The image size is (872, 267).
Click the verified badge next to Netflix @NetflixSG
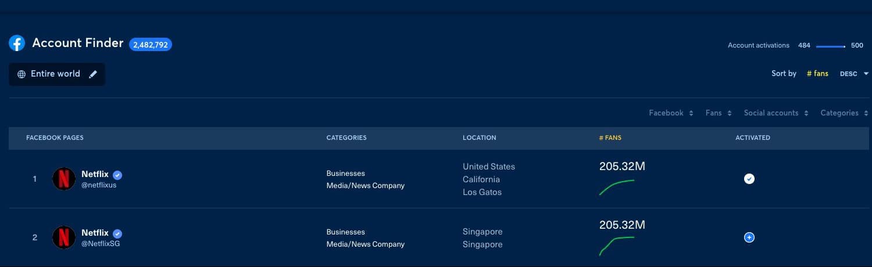pos(117,233)
